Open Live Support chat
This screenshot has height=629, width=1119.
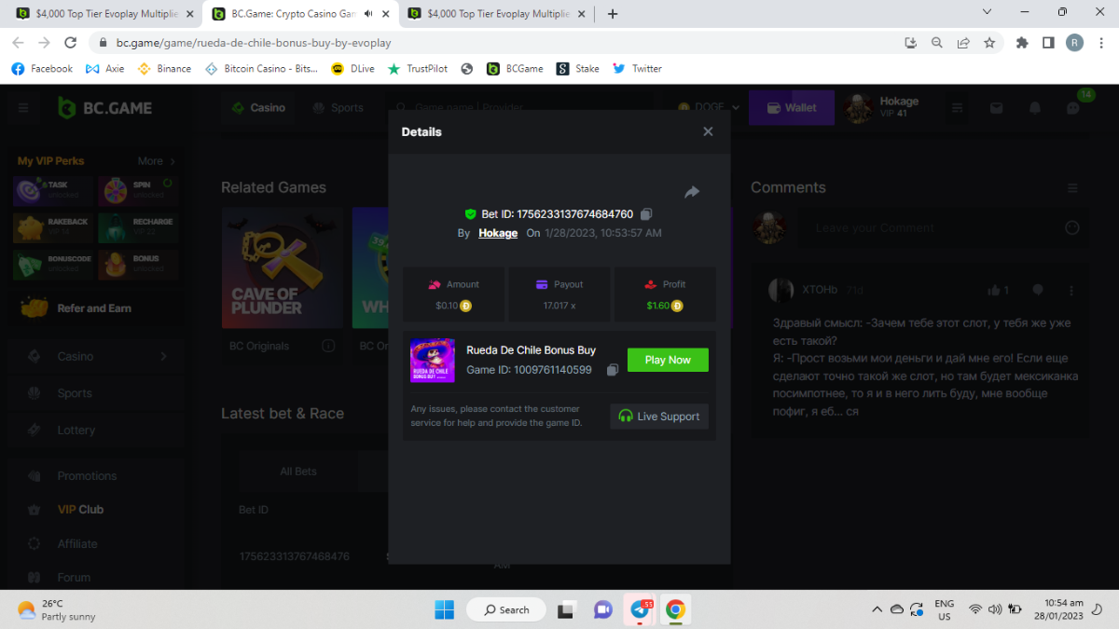pos(659,417)
